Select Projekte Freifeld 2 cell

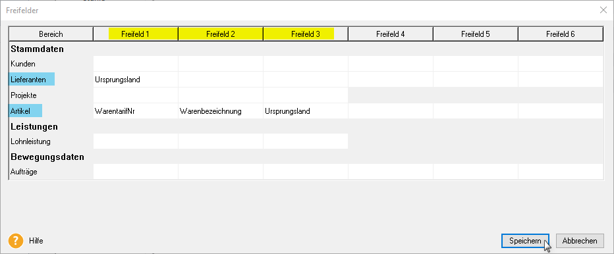(221, 95)
